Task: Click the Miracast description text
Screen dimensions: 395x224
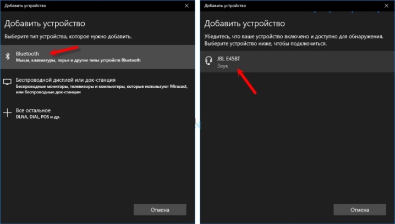Action: tap(102, 89)
